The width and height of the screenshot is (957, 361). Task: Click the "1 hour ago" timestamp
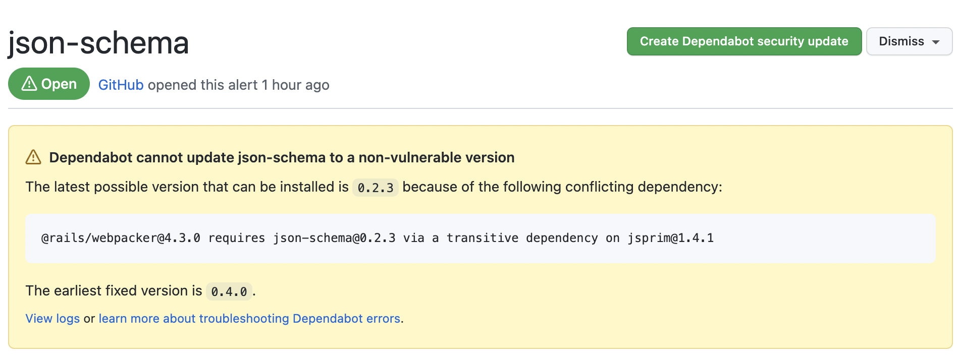[295, 85]
